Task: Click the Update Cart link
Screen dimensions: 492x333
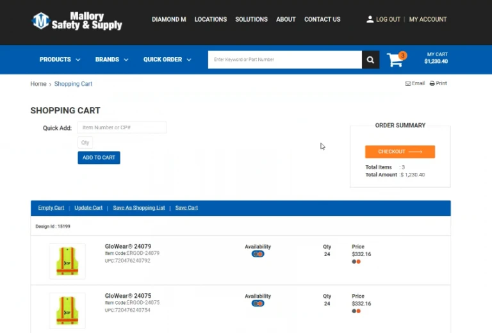Action: click(x=88, y=208)
